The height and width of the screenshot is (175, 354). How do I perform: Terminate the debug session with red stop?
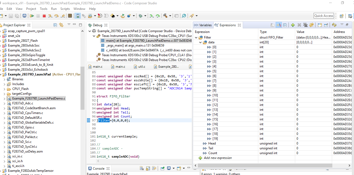pyautogui.click(x=44, y=16)
